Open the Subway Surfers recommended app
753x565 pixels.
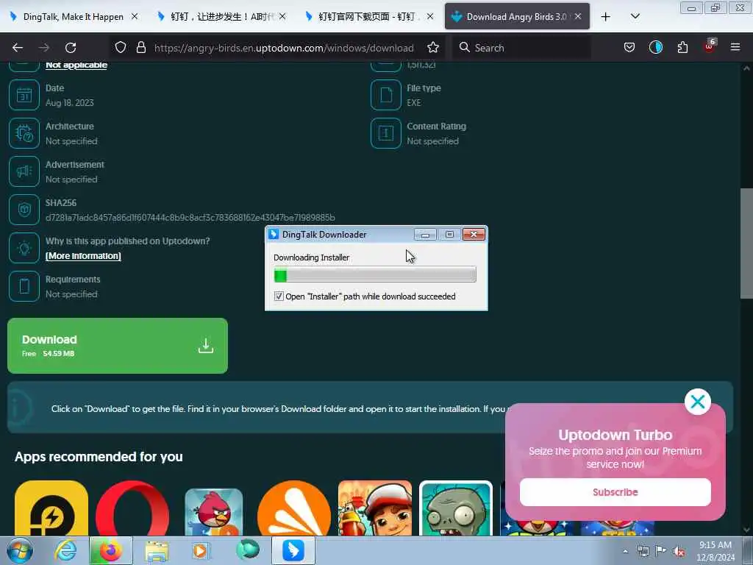375,508
